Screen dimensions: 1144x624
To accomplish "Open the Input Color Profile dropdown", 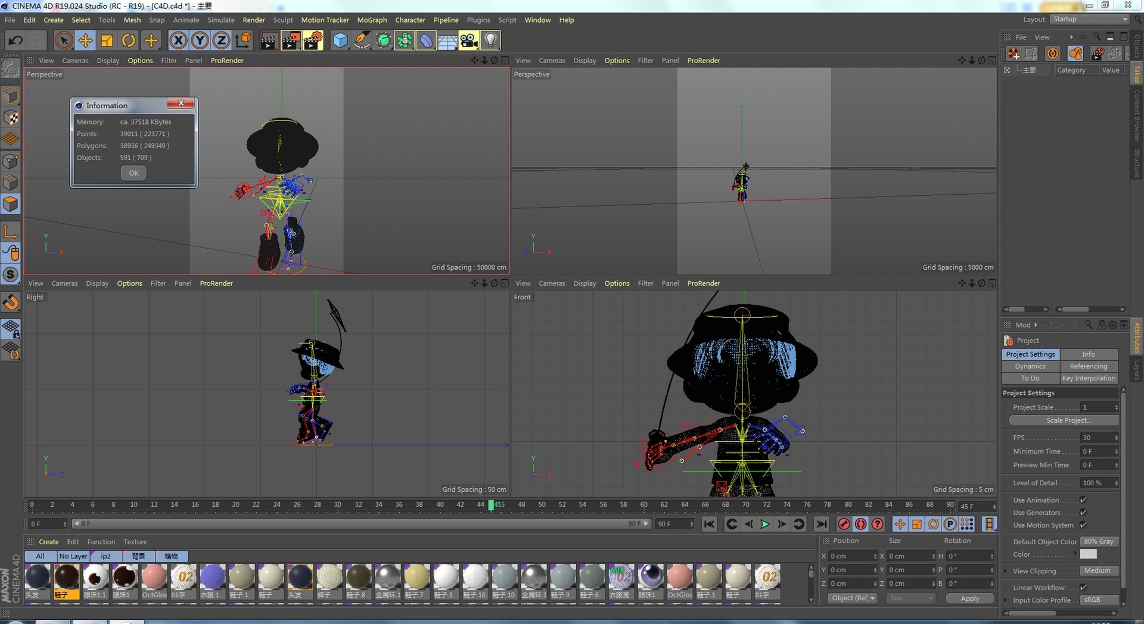I will pyautogui.click(x=1099, y=600).
